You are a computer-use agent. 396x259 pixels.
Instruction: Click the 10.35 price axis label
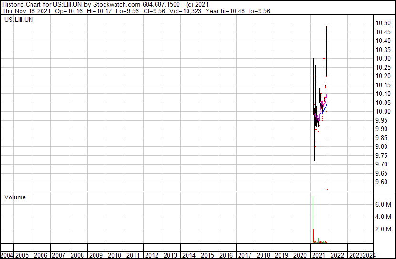[x=383, y=50]
